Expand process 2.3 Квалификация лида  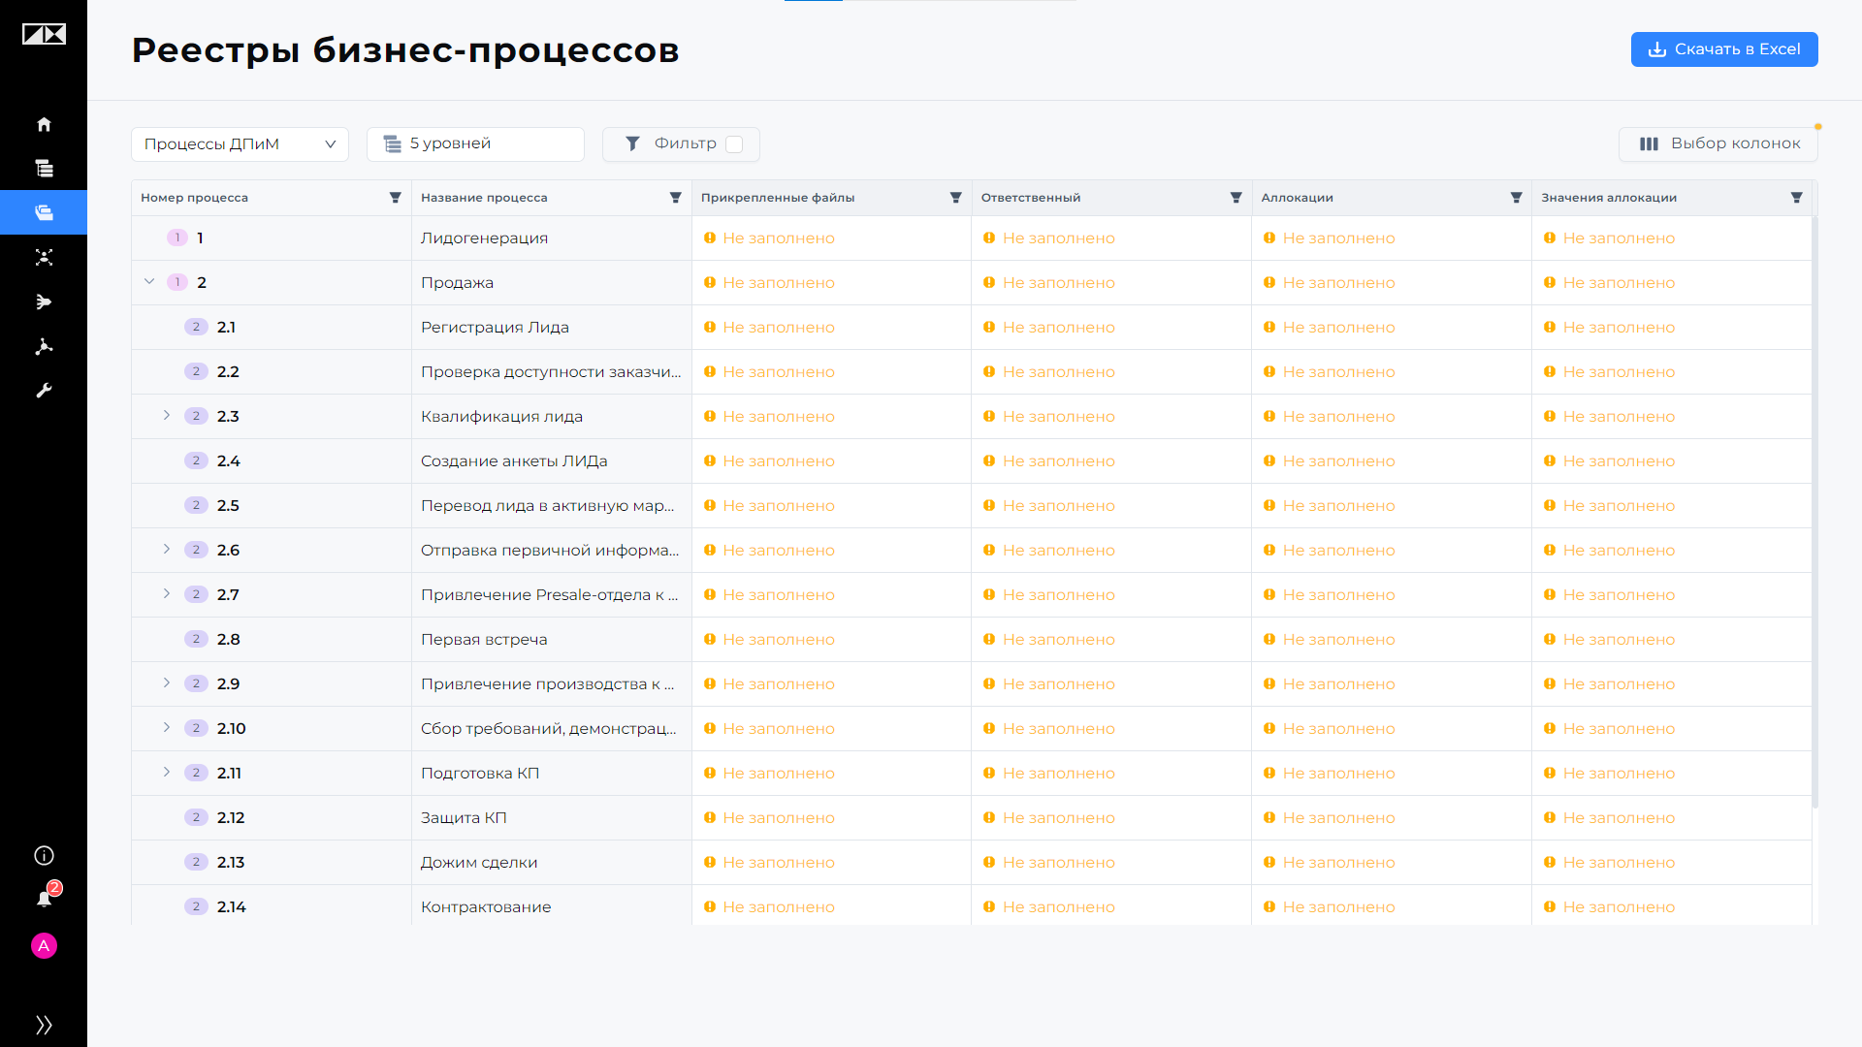(x=167, y=416)
